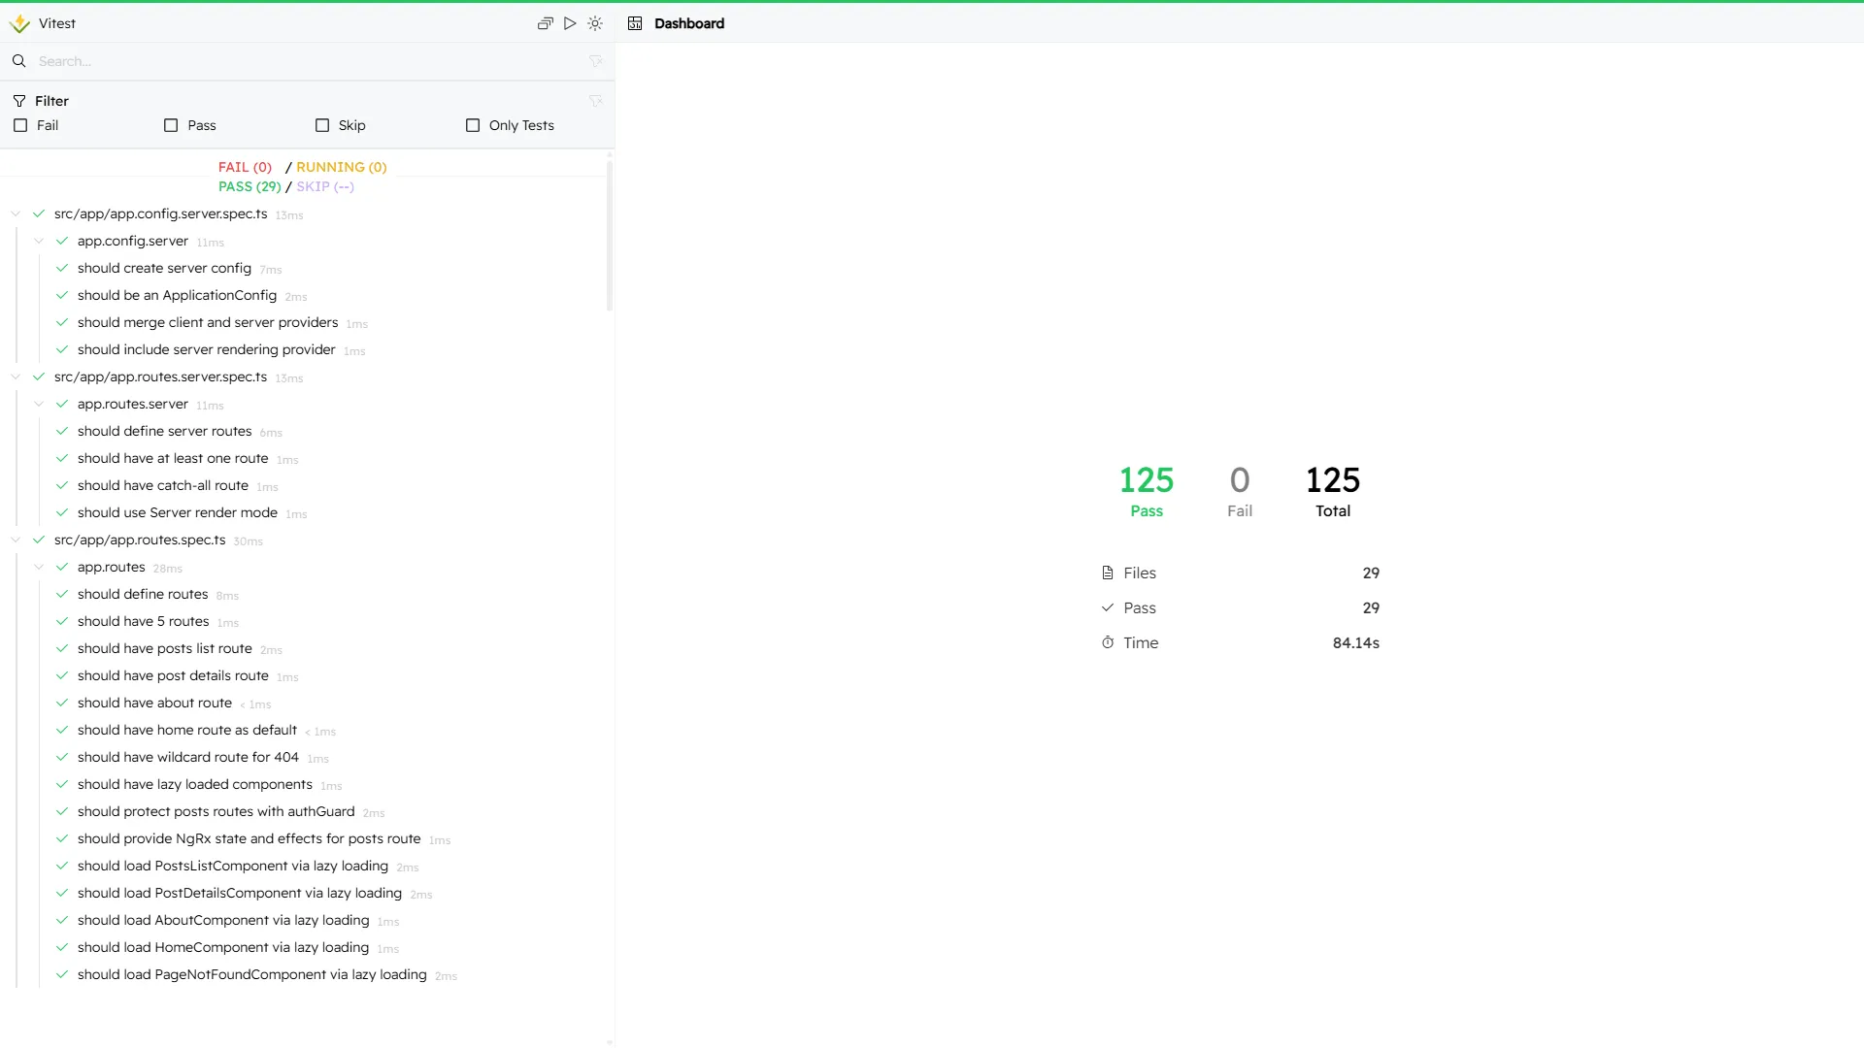The image size is (1864, 1048).
Task: Click the search magnifier icon
Action: click(x=18, y=61)
